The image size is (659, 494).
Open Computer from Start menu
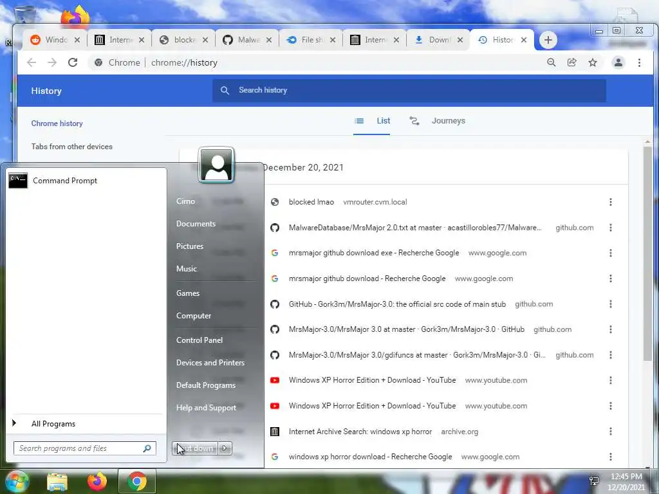pyautogui.click(x=194, y=316)
